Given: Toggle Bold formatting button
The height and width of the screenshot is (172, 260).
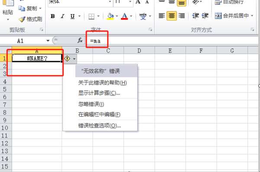Looking at the screenshot, I should point(53,16).
